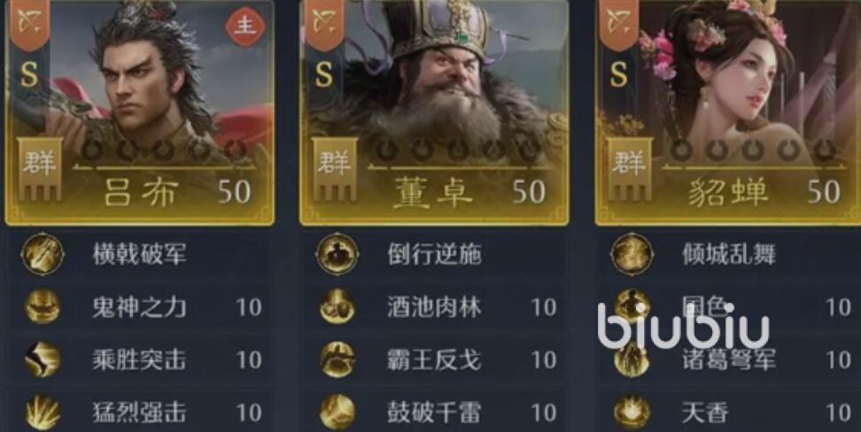Click the first star slot on 董卓

tap(385, 150)
